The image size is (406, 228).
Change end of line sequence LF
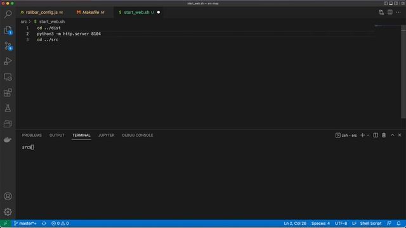[x=354, y=224]
